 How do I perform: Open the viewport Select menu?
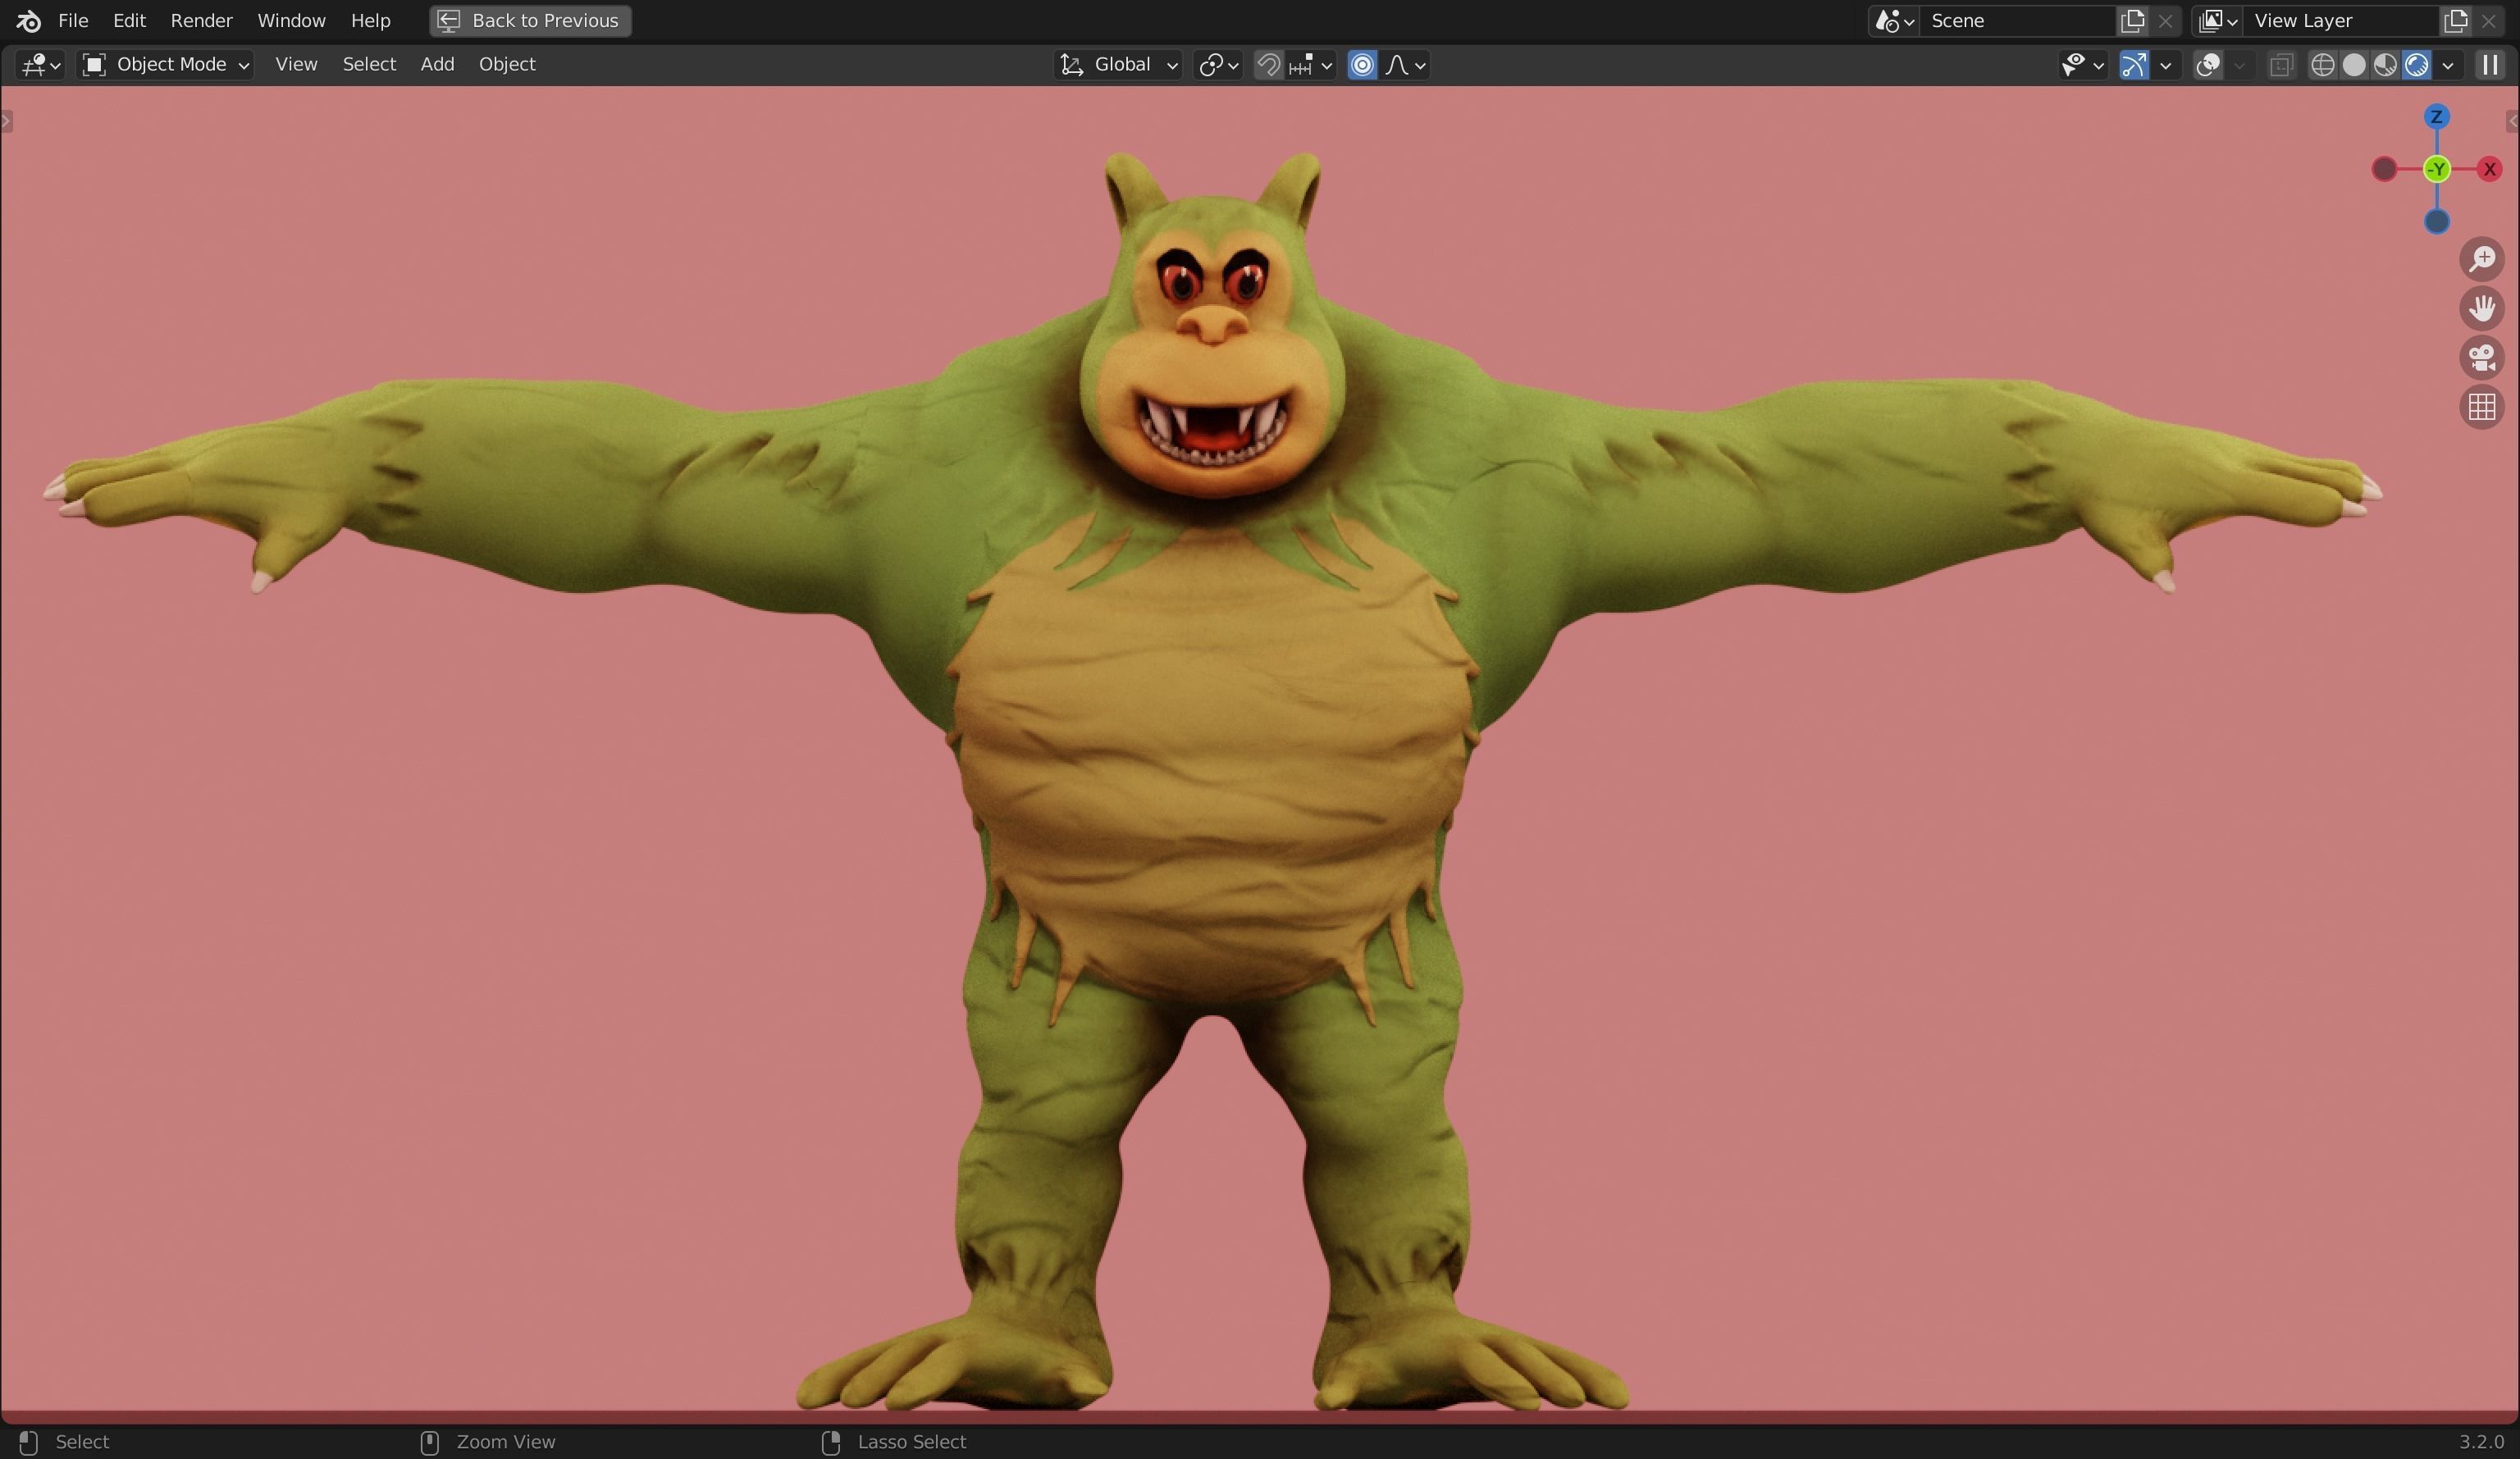pyautogui.click(x=369, y=65)
